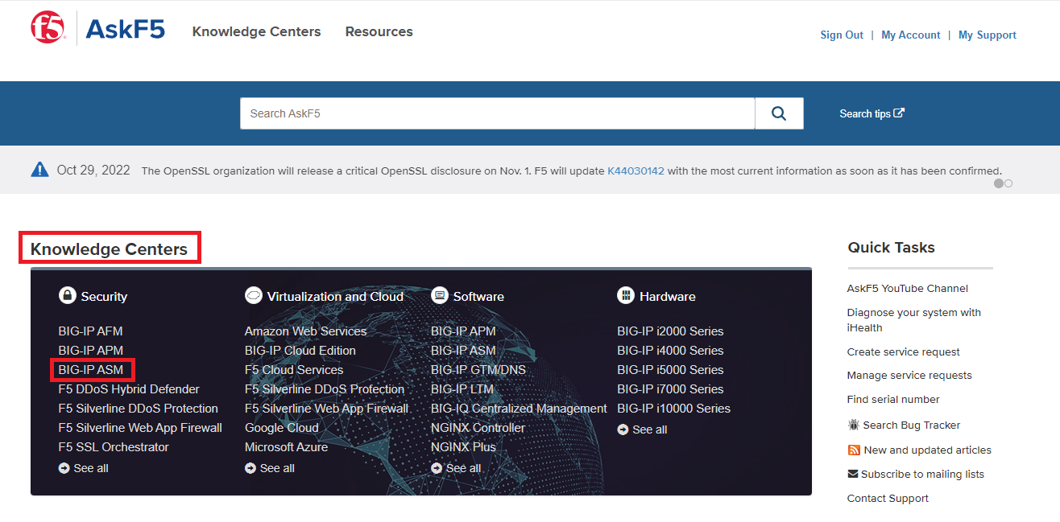
Task: Select the first alert carousel dot
Action: (999, 183)
